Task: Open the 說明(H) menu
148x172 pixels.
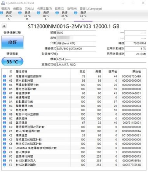Action: (x=72, y=9)
